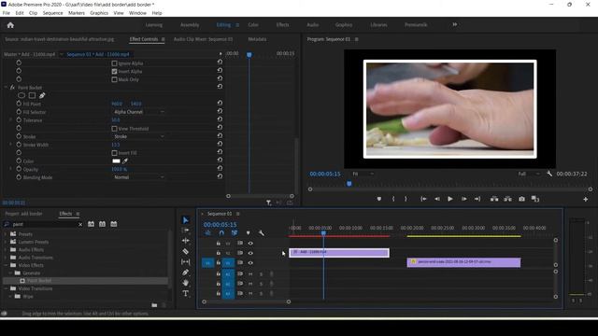Reset the Blending Mode parameter
This screenshot has width=598, height=336.
[x=220, y=176]
